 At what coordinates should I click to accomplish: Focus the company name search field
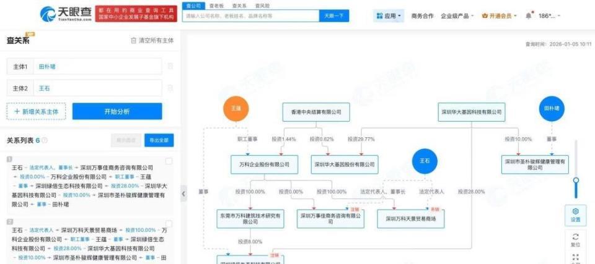[250, 16]
